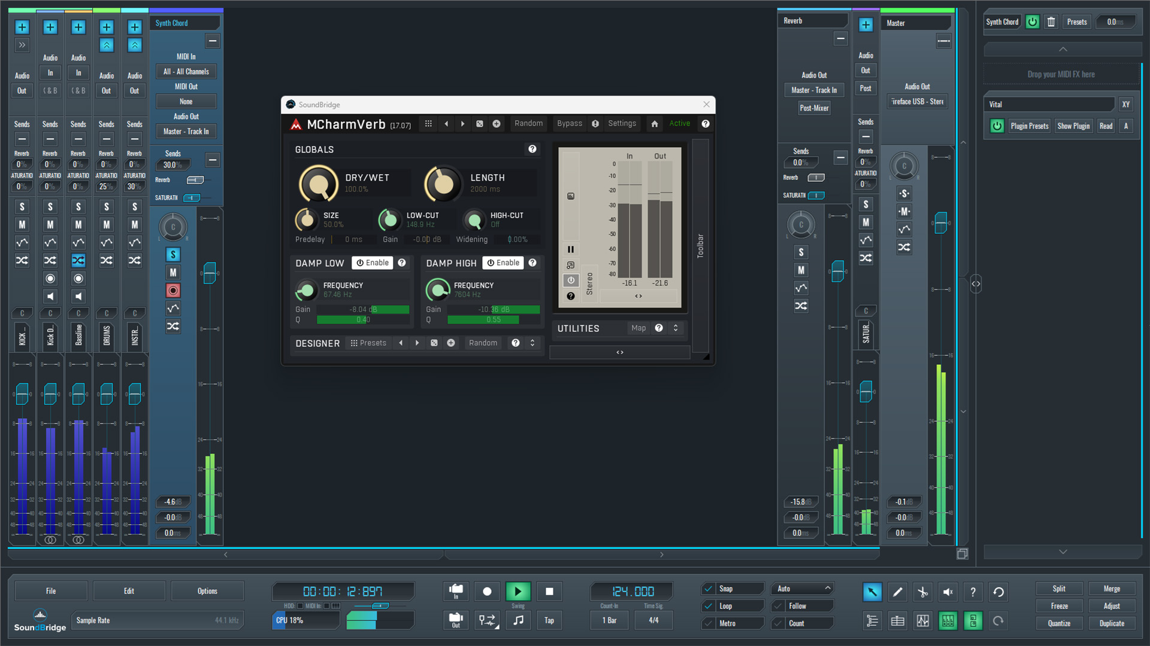Open Plugin Presets for Vital
This screenshot has width=1150, height=646.
[x=1030, y=126]
